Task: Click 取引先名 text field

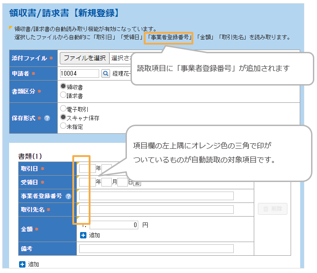Action: click(156, 209)
